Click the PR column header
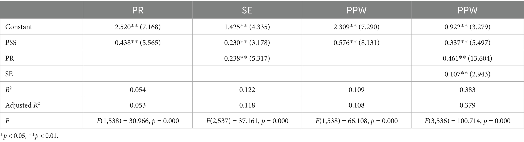This screenshot has width=524, height=142. (x=138, y=10)
